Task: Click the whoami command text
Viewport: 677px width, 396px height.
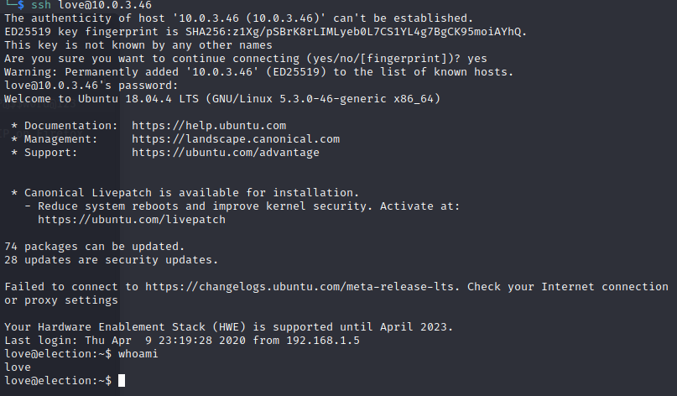Action: [x=138, y=354]
